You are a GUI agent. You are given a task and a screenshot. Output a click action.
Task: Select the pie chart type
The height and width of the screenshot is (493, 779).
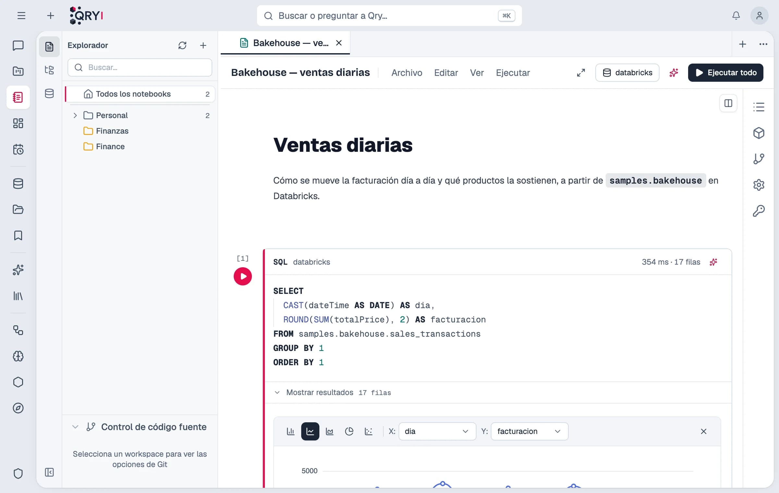coord(349,431)
